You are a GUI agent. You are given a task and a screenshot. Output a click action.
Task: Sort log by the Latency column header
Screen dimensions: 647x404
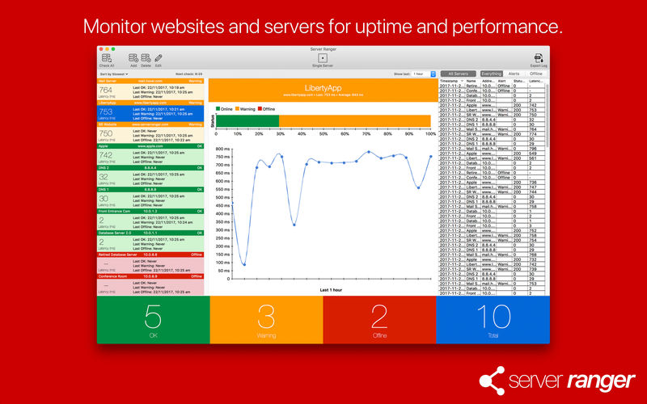tap(536, 82)
